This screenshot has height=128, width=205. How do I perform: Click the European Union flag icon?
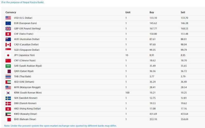8,23
